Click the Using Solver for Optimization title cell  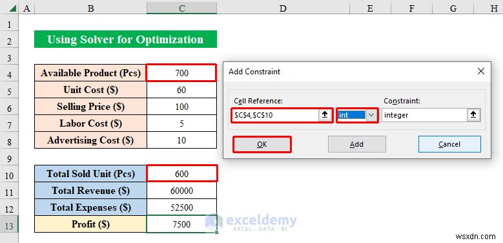point(125,39)
